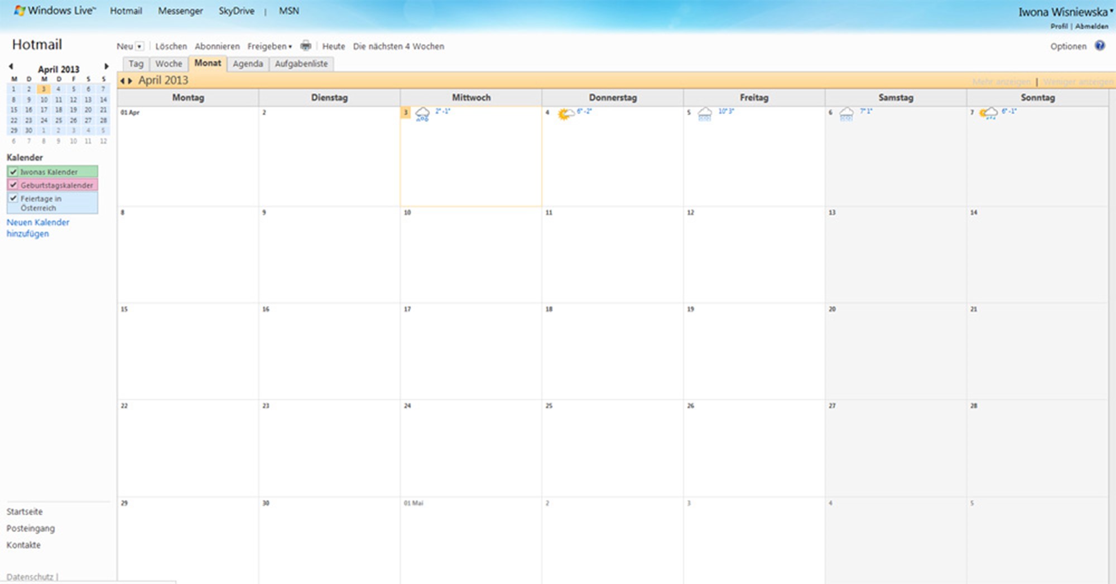Open help via question mark icon
The width and height of the screenshot is (1116, 584).
(x=1100, y=46)
